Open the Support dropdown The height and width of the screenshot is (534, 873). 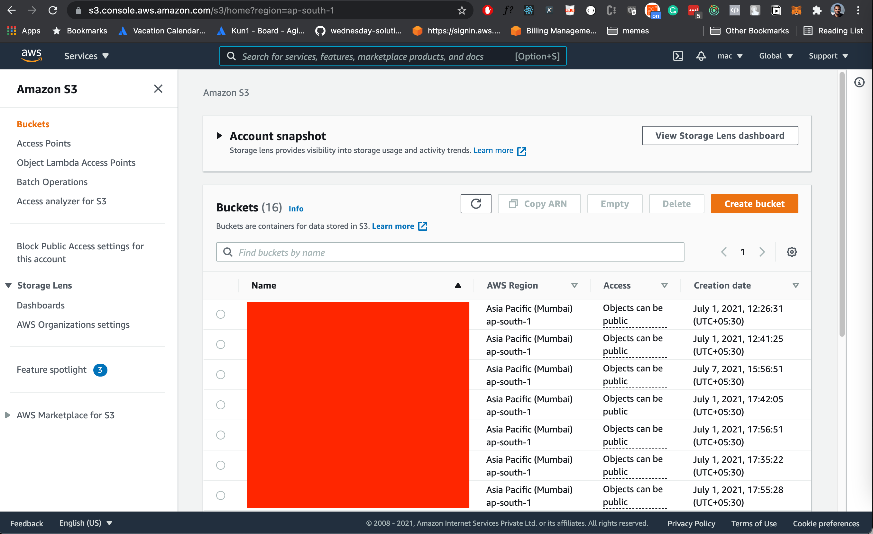[x=828, y=56]
